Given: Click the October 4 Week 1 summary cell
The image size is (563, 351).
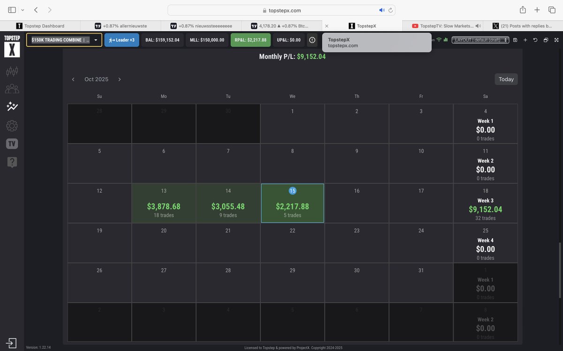Looking at the screenshot, I should point(486,124).
